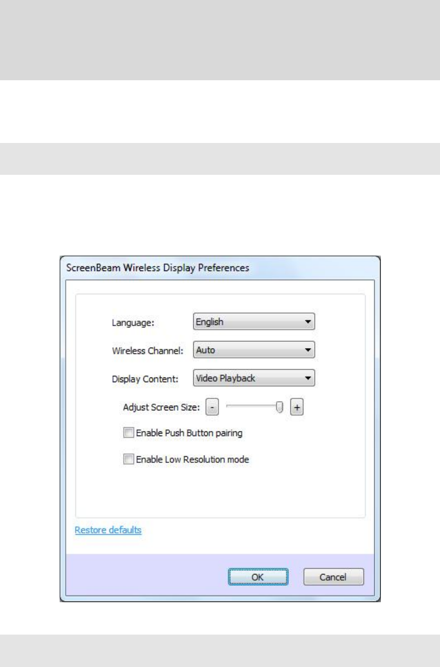The height and width of the screenshot is (667, 440).
Task: Expand the Wireless Channel dropdown showing Auto
Action: [253, 351]
